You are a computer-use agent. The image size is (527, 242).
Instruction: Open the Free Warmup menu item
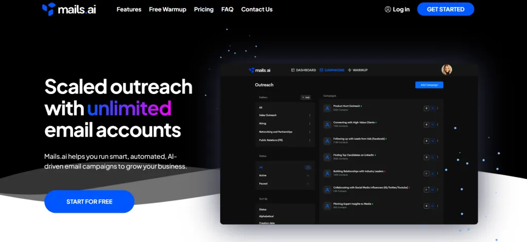tap(167, 9)
